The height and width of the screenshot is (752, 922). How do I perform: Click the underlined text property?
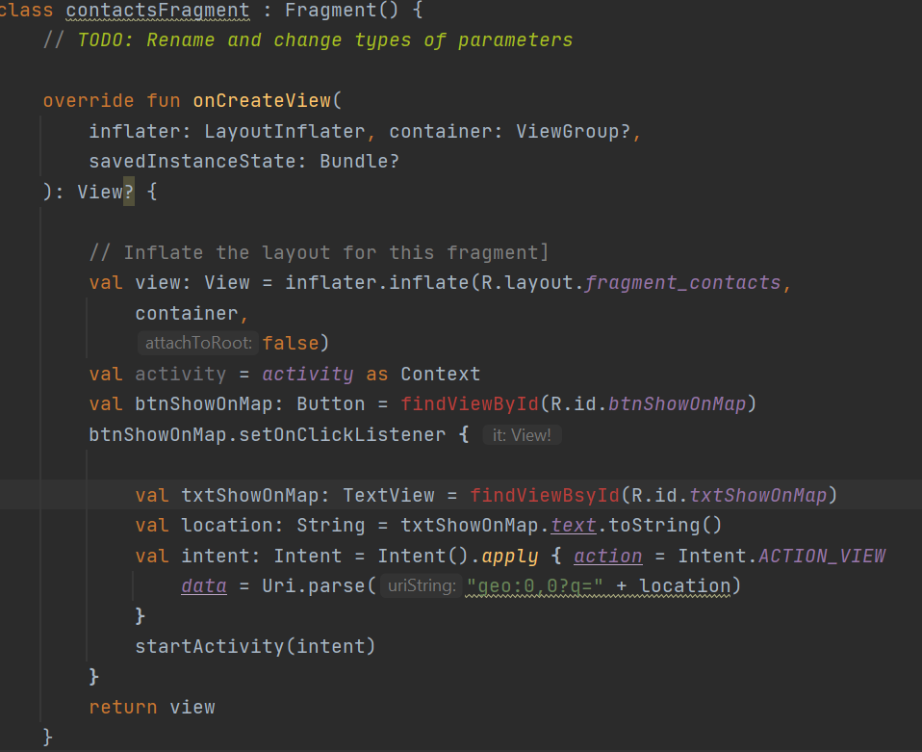pos(574,525)
